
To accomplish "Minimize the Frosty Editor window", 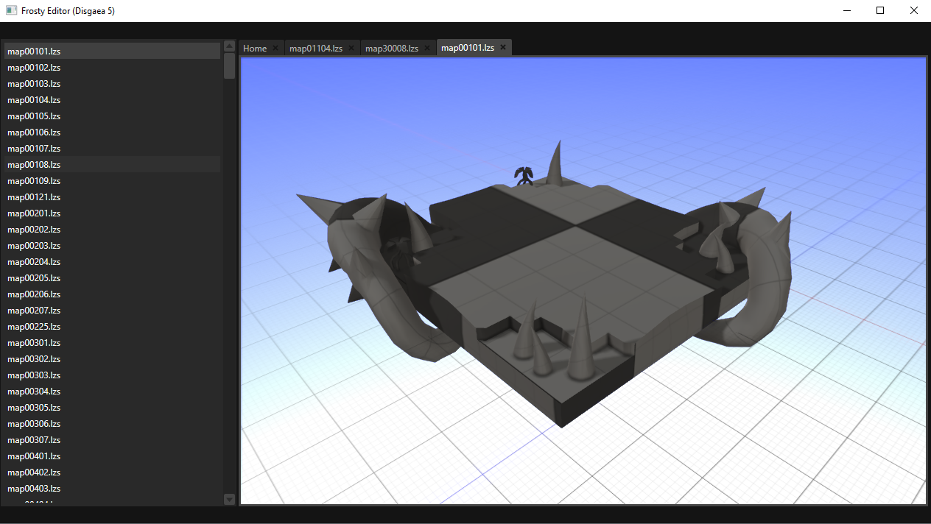I will 846,11.
